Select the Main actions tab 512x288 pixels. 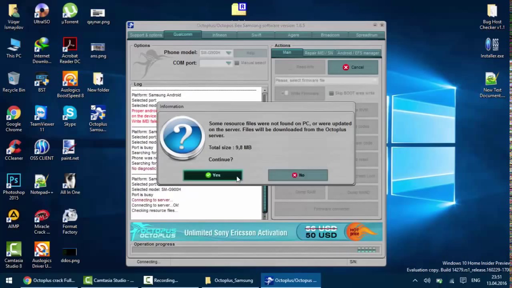tap(287, 53)
